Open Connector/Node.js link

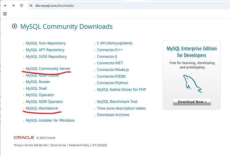tap(113, 69)
